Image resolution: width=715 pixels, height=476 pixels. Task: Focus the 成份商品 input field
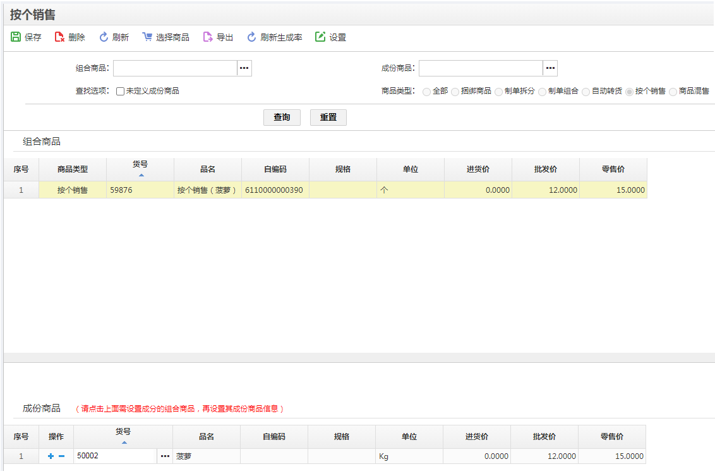481,68
